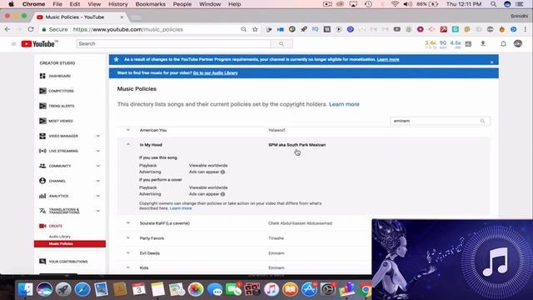
Task: Open iTunes from the Dock
Action: (x=271, y=289)
